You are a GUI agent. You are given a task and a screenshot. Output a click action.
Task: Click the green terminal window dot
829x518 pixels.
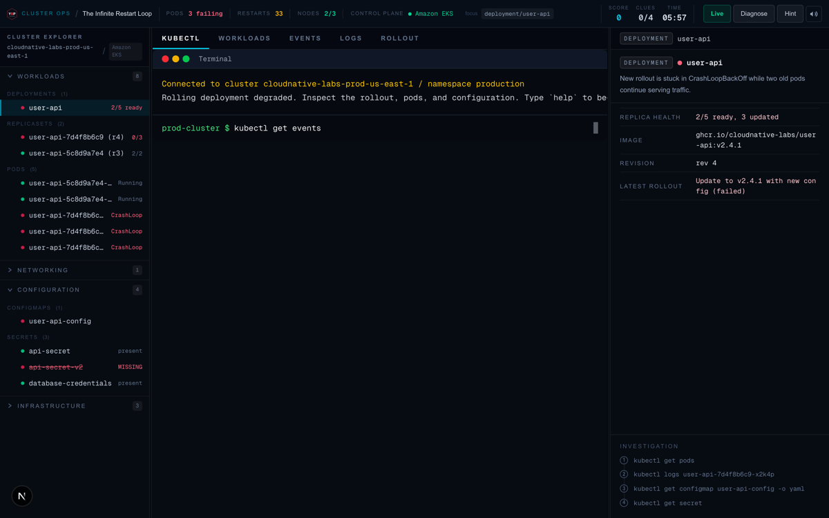pyautogui.click(x=186, y=59)
